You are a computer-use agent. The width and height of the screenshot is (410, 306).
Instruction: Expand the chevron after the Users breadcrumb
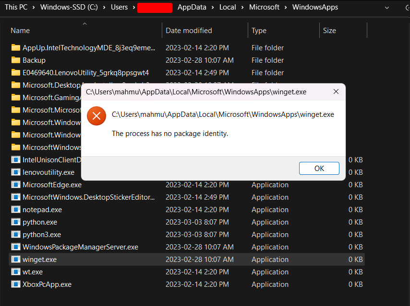tap(135, 7)
